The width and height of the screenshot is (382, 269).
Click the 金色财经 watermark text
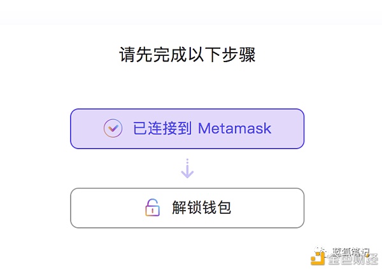pyautogui.click(x=353, y=259)
